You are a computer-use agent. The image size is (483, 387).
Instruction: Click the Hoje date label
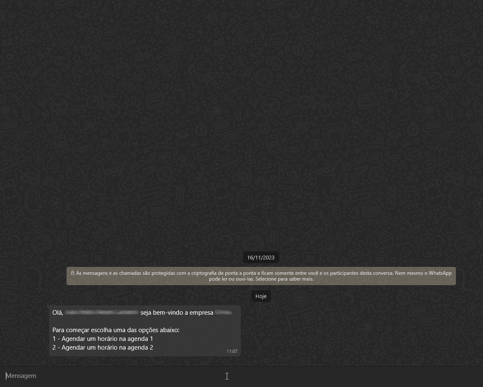(261, 296)
